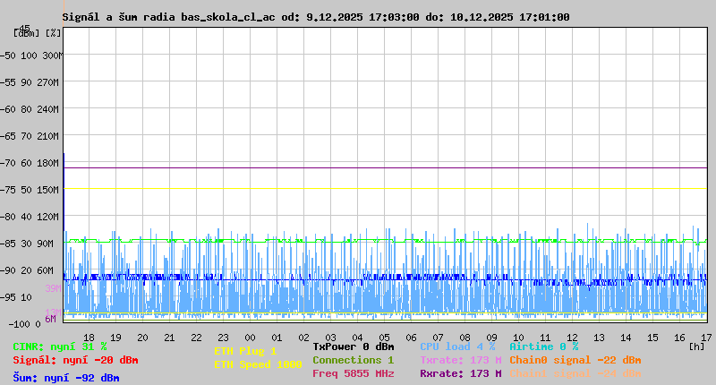Select the 'Šum: nyní -92 dBm' legend entry
The width and height of the screenshot is (716, 385).
point(66,378)
